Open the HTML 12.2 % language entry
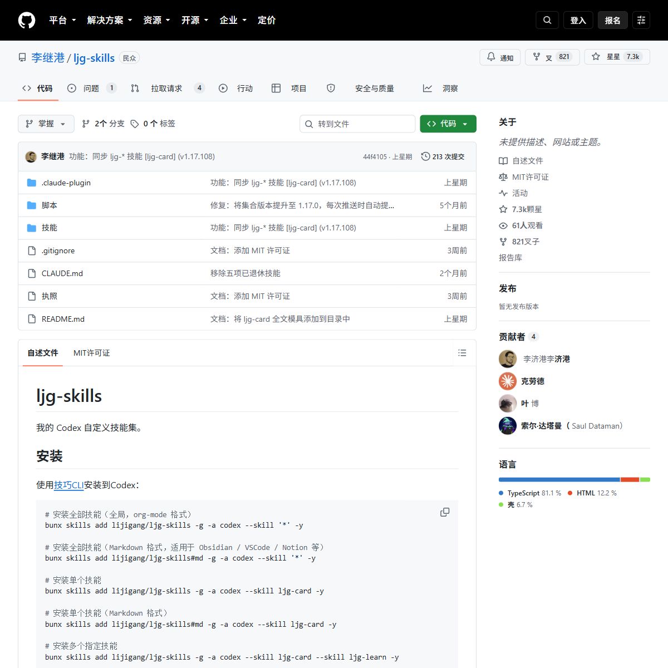This screenshot has width=668, height=668. pos(592,493)
